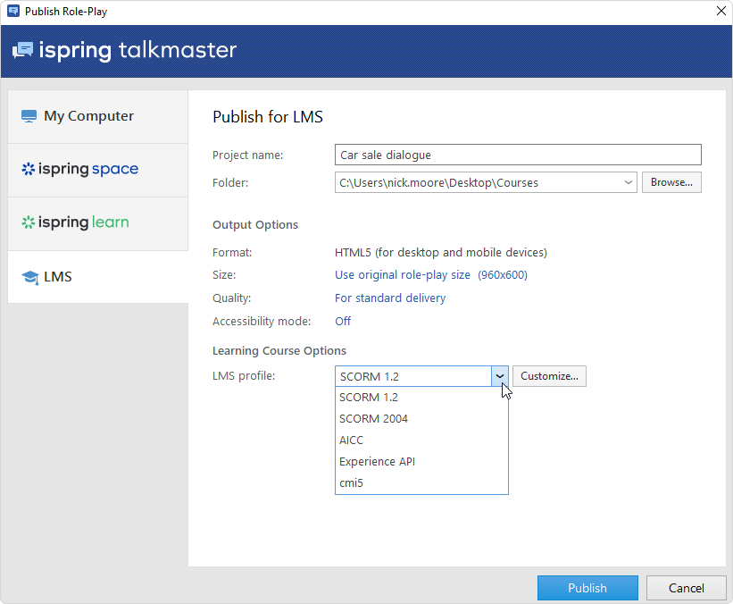Click the green iSpring Learn logo icon

pyautogui.click(x=29, y=222)
